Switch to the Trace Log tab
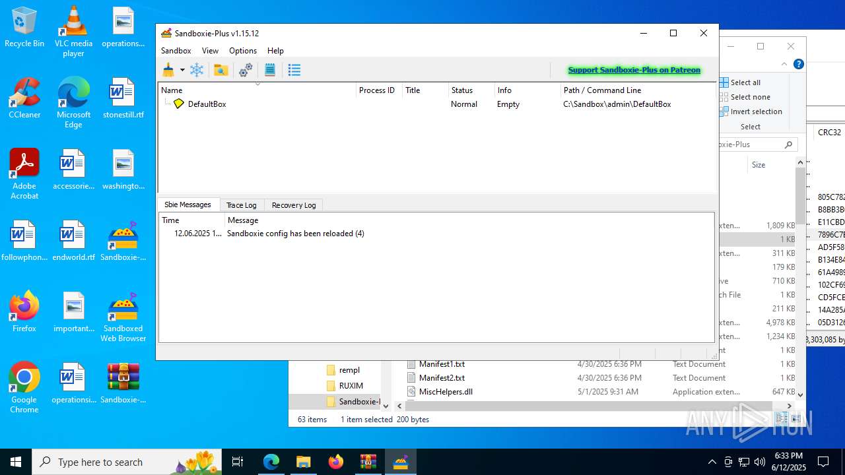Screen dimensions: 845x475 coord(241,205)
